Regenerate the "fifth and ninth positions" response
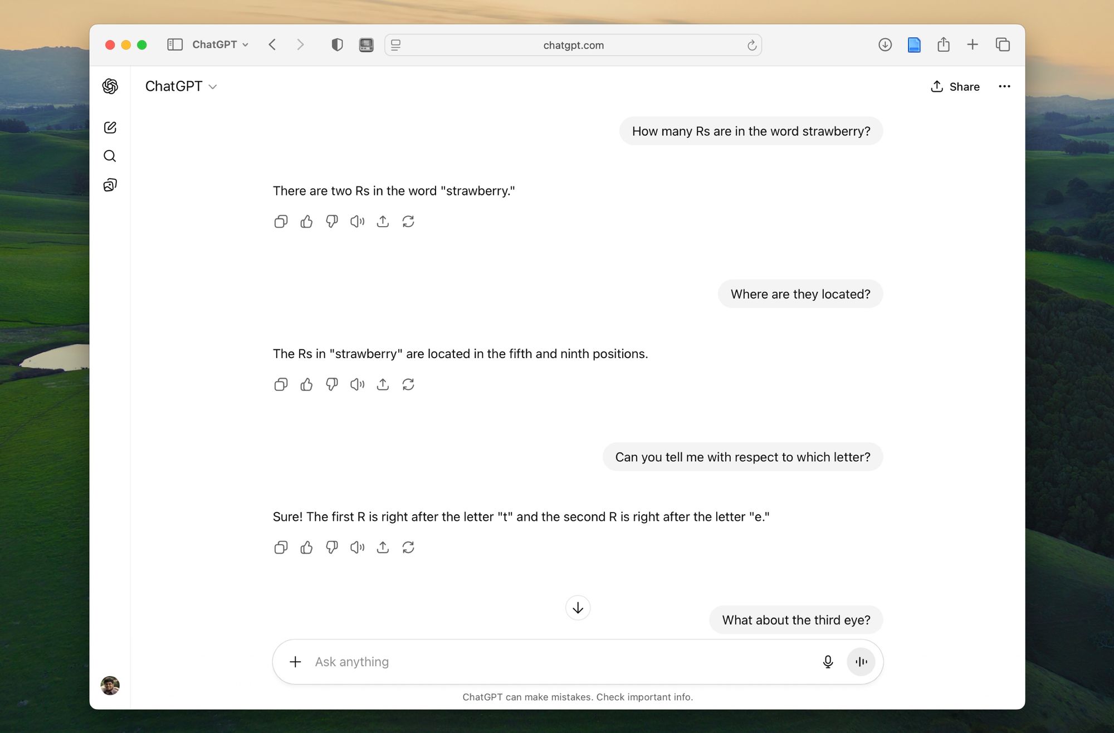This screenshot has width=1114, height=733. tap(408, 384)
